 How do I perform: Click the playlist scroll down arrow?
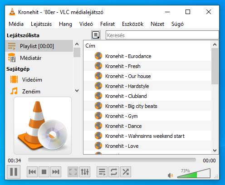[215, 151]
